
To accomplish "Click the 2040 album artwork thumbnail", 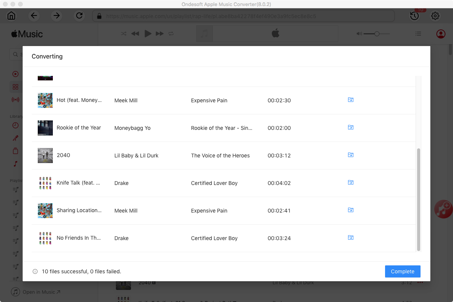I will pyautogui.click(x=45, y=156).
